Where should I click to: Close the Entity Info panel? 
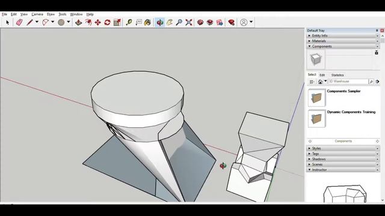[377, 36]
